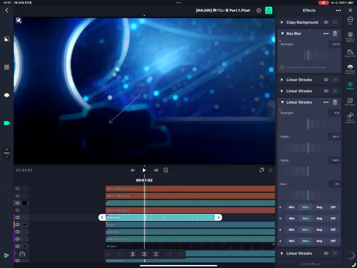Open the Color & Fill panel
Screen dimensions: 357x268
[350, 53]
